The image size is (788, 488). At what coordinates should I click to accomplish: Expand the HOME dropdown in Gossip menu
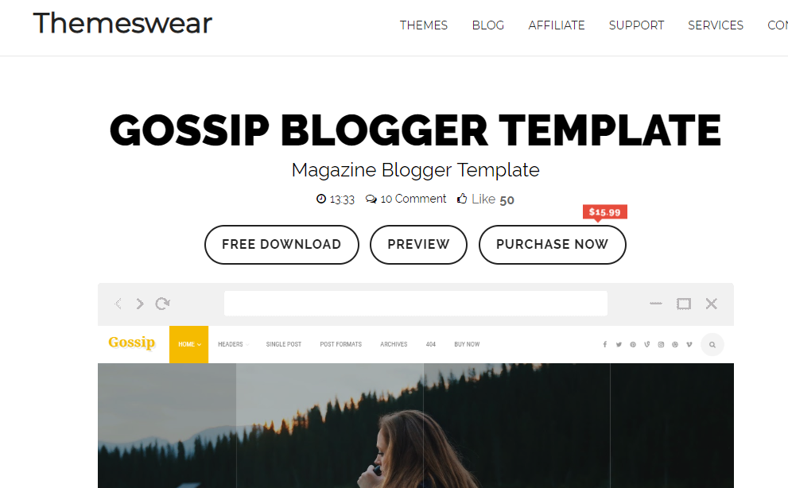(189, 344)
